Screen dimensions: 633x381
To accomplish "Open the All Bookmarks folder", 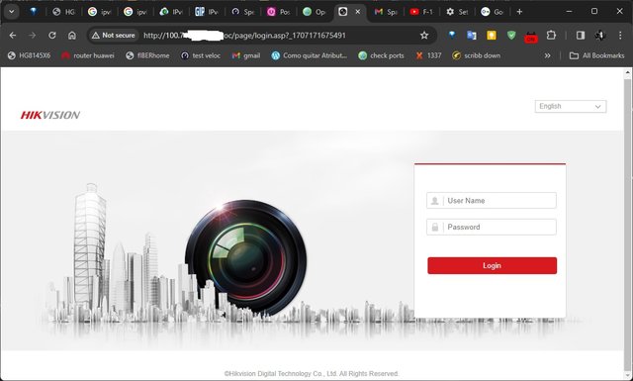I will point(596,55).
